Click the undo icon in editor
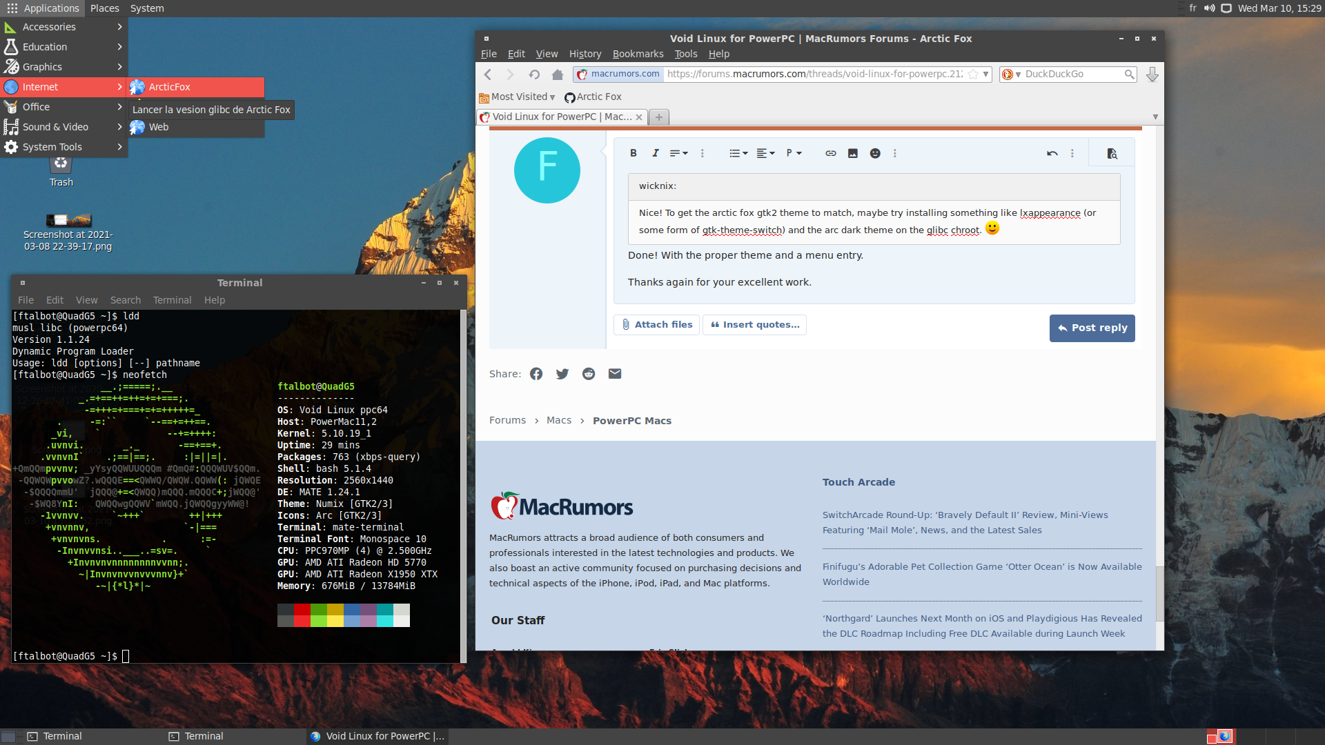The image size is (1325, 745). [x=1052, y=153]
